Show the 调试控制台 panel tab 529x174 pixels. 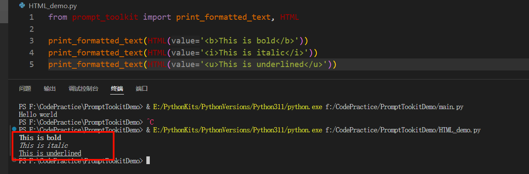tap(84, 89)
